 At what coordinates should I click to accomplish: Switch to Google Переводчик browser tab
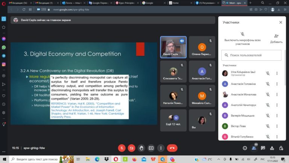(100, 3)
